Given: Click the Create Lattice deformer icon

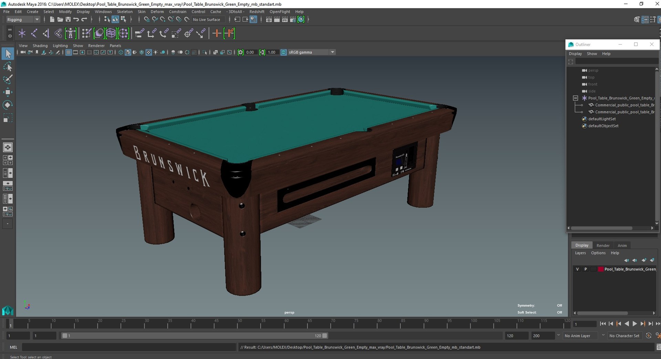Looking at the screenshot, I should click(x=111, y=33).
